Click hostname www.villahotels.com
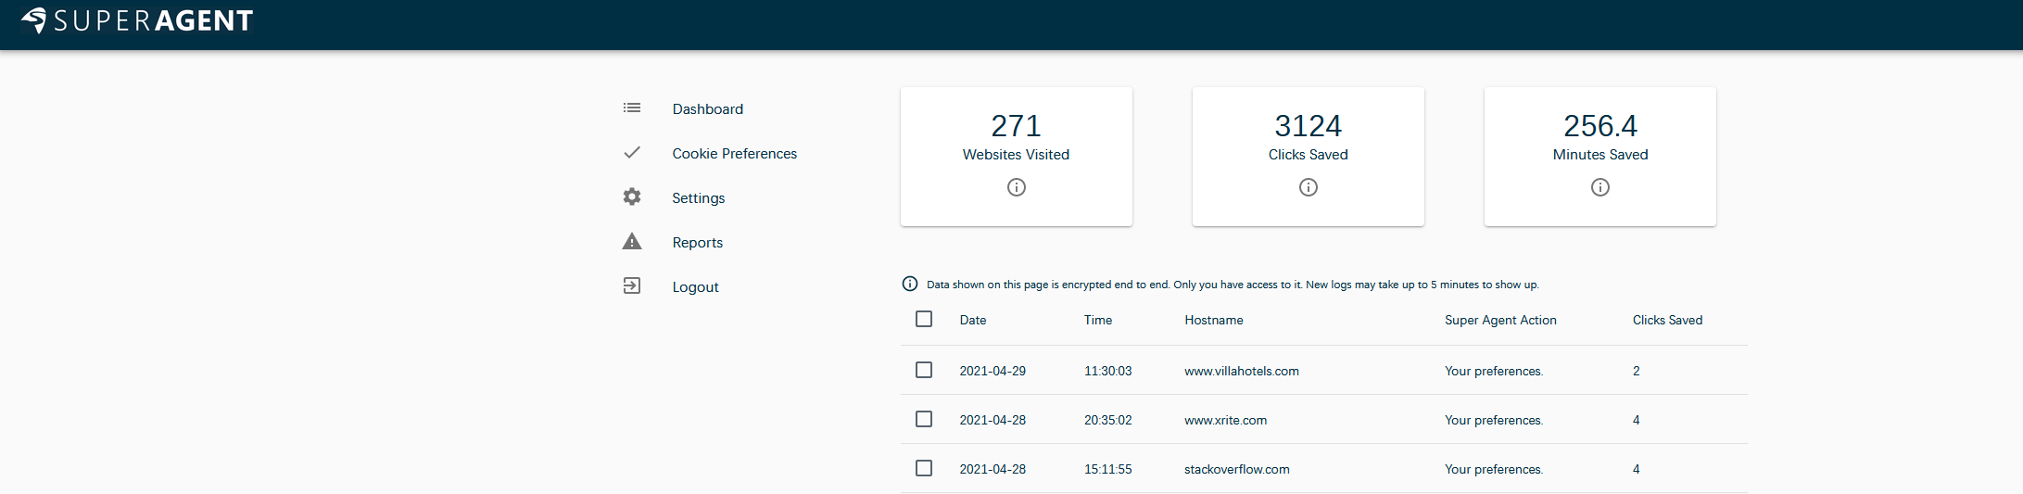This screenshot has width=2023, height=494. [1242, 371]
